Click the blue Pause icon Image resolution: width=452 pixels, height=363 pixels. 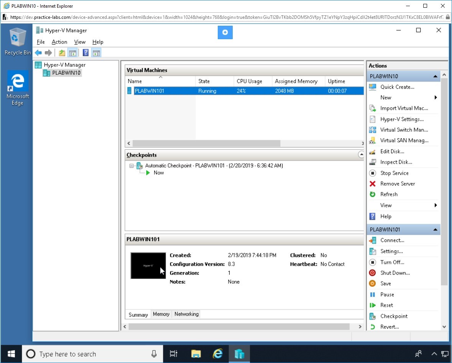pos(372,295)
